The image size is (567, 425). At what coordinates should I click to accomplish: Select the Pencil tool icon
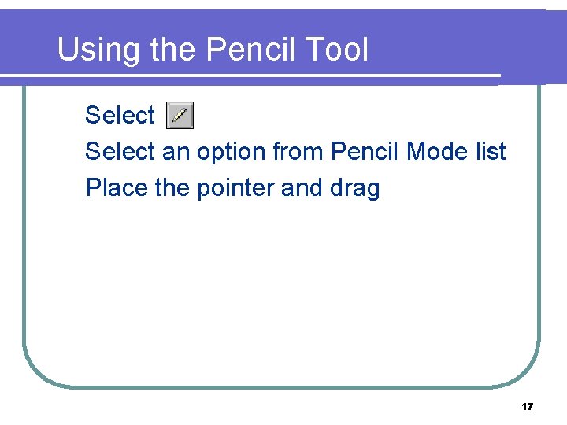pos(180,115)
